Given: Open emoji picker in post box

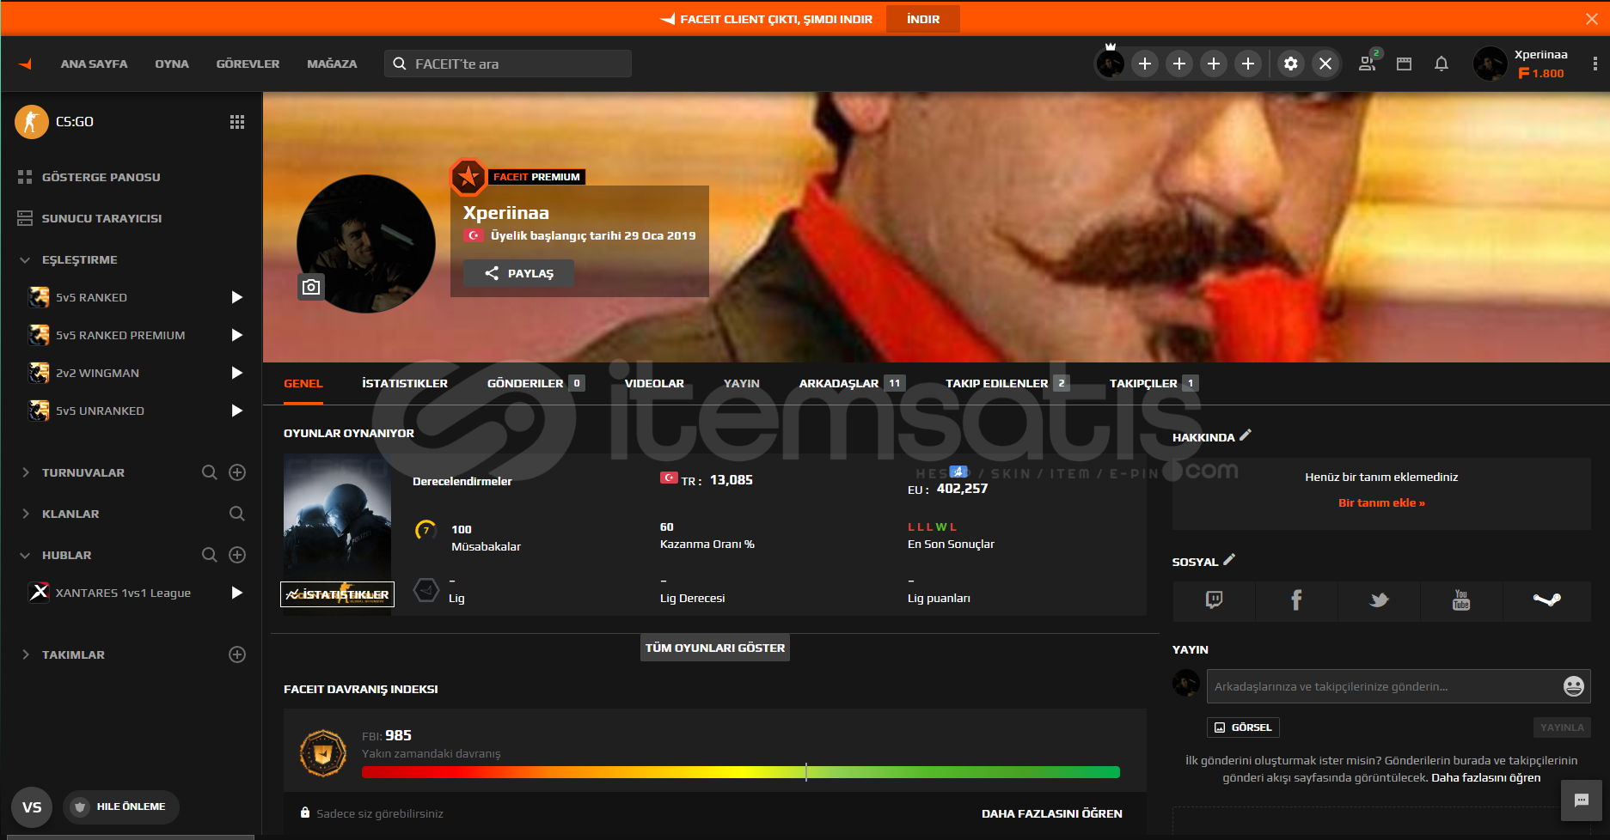Looking at the screenshot, I should (x=1573, y=686).
